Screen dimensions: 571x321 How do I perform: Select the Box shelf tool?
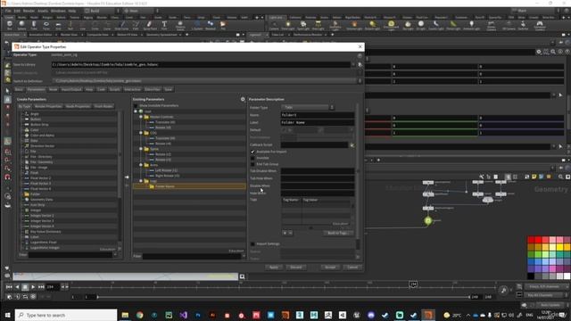[10, 25]
